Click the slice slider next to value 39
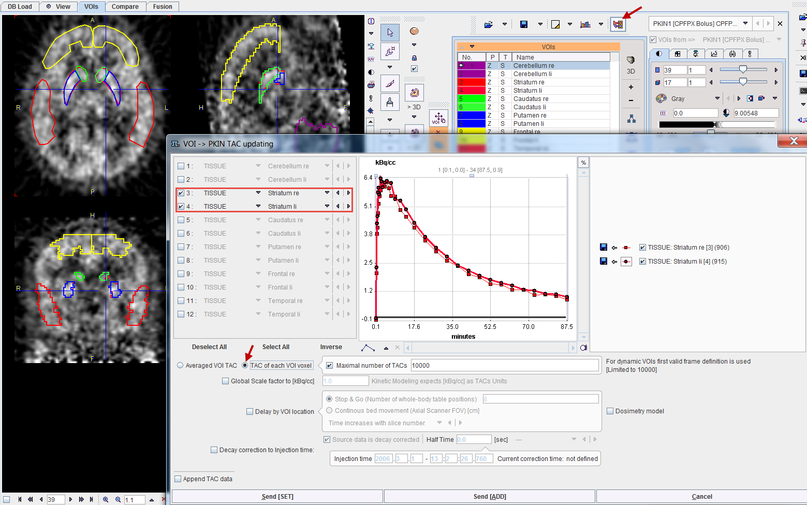This screenshot has width=807, height=505. 743,69
